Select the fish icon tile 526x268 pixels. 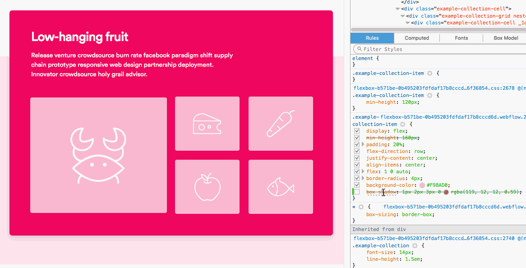(281, 187)
